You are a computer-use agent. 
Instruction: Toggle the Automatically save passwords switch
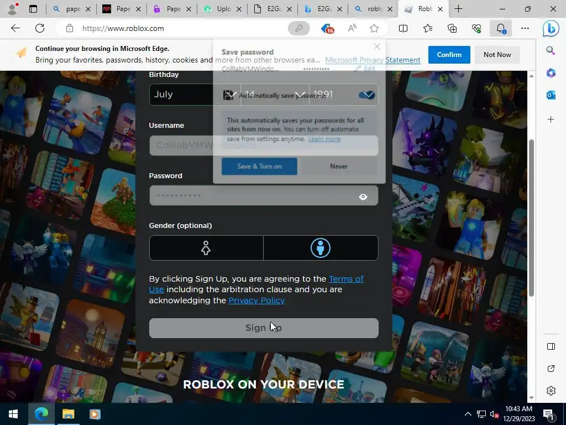coord(367,95)
